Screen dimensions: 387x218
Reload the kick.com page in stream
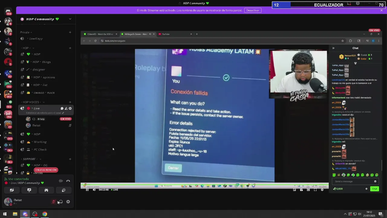pyautogui.click(x=95, y=41)
